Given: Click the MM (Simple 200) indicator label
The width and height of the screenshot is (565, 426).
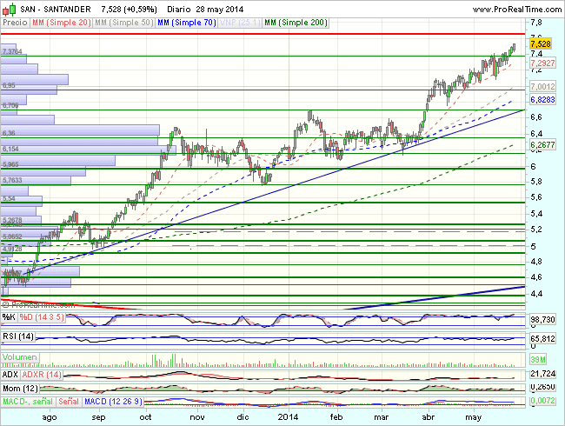Looking at the screenshot, I should [x=296, y=22].
